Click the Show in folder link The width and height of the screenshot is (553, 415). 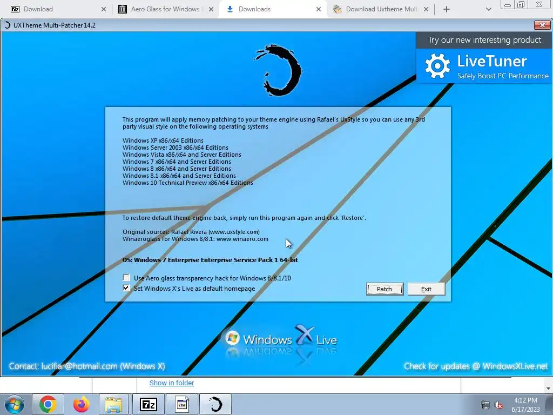click(172, 383)
